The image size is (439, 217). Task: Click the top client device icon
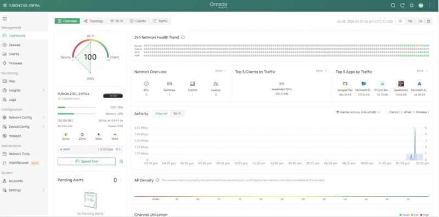(x=282, y=84)
